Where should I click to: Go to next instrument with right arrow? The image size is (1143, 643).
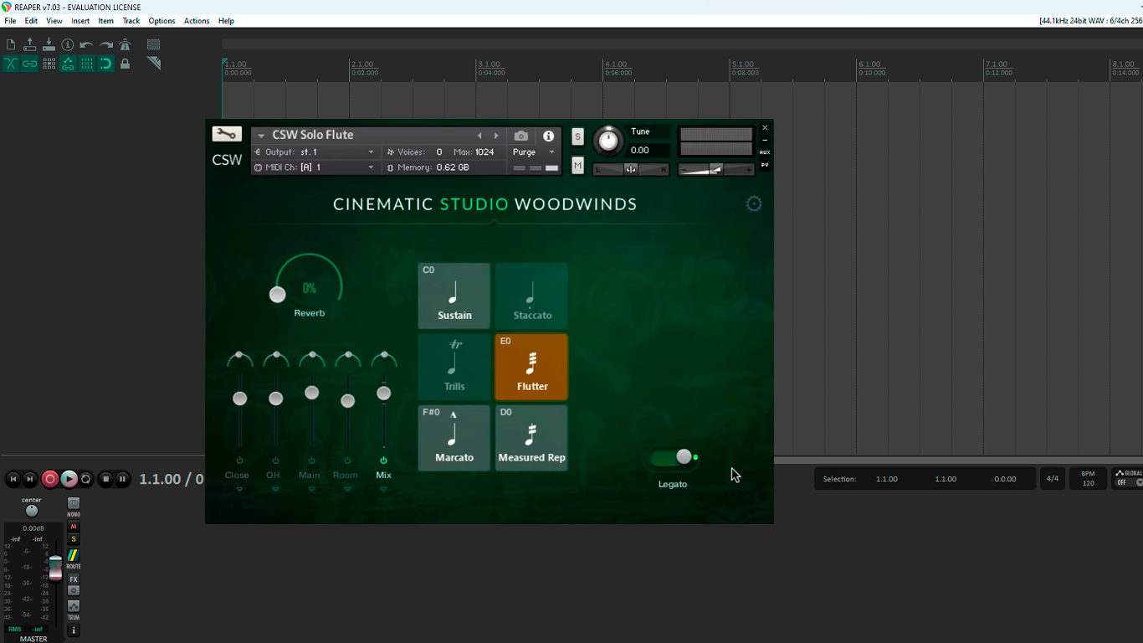click(496, 136)
